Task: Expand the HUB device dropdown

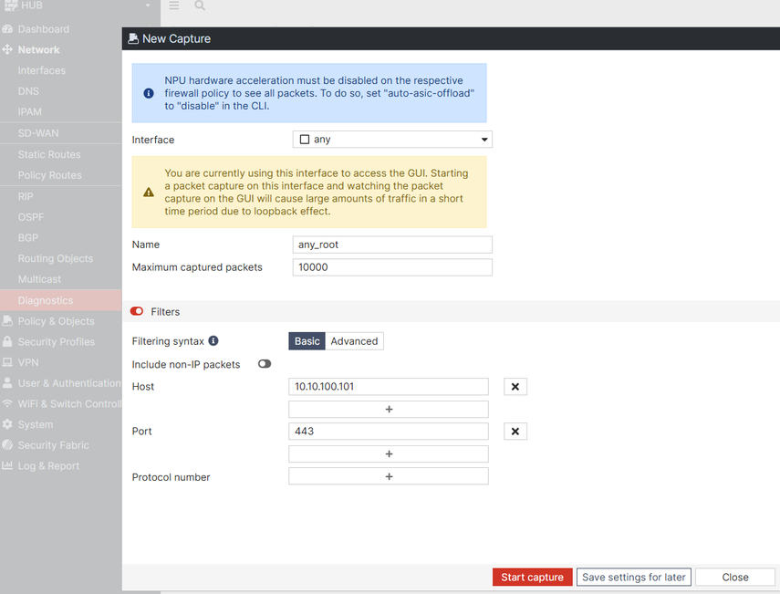Action: click(148, 5)
